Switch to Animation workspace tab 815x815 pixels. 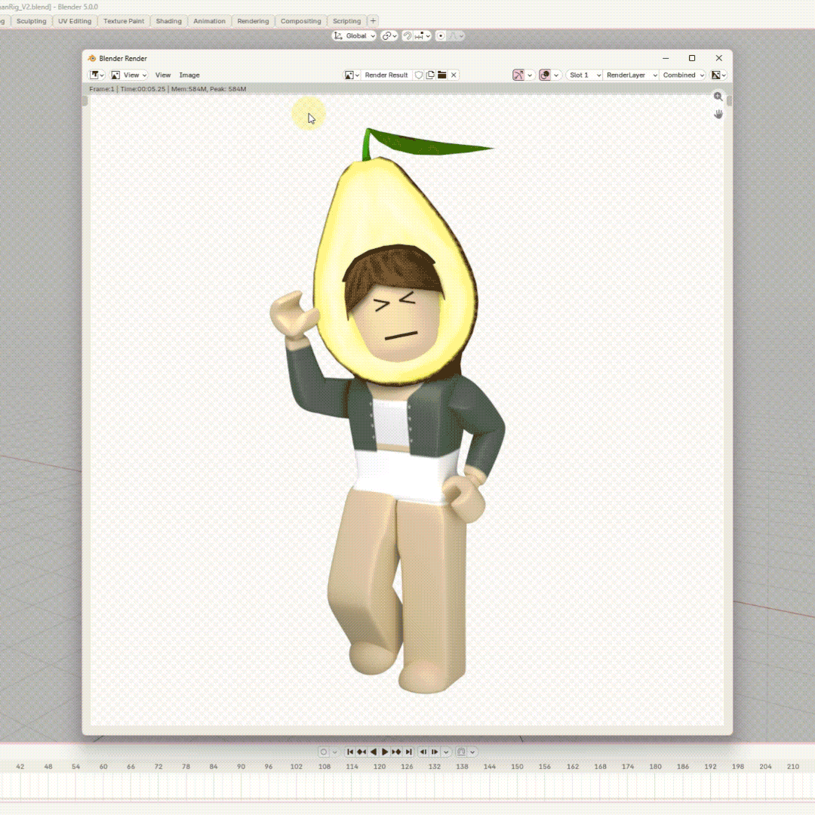210,21
